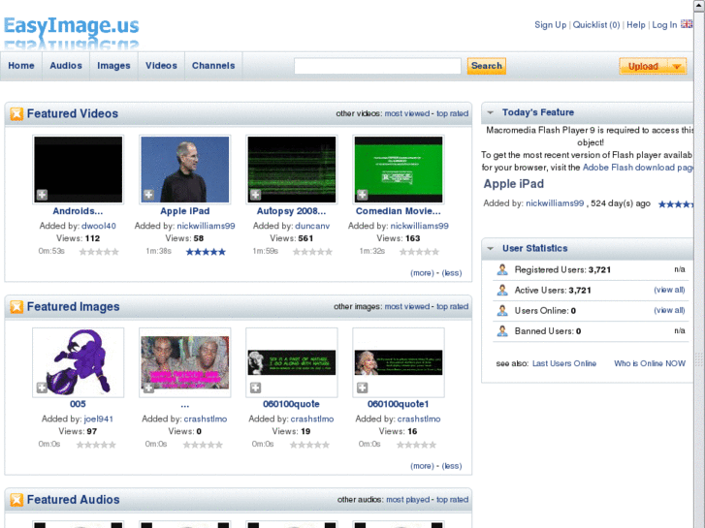The width and height of the screenshot is (705, 528).
Task: View top rated images link
Action: click(x=452, y=306)
